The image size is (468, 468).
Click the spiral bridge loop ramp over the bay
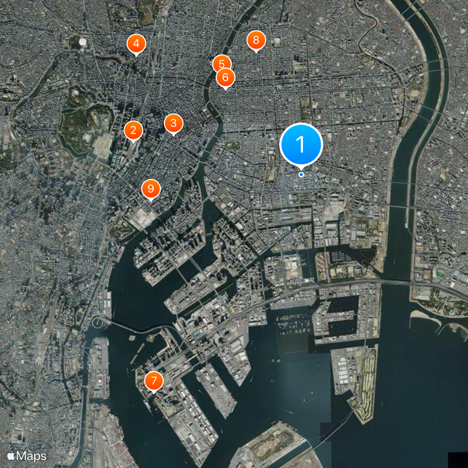97,322
